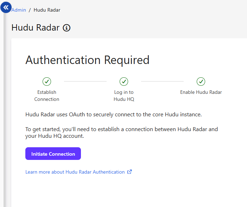Click the Establish Connection step checkmark

coord(47,82)
